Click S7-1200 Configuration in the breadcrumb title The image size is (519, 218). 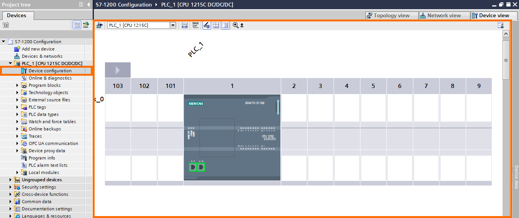coord(123,5)
